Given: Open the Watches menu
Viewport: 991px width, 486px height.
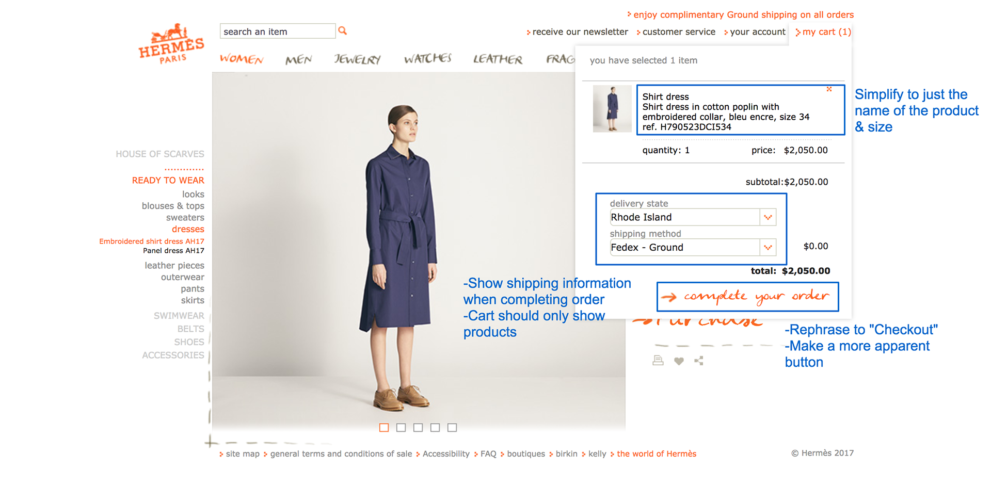Looking at the screenshot, I should pos(428,58).
